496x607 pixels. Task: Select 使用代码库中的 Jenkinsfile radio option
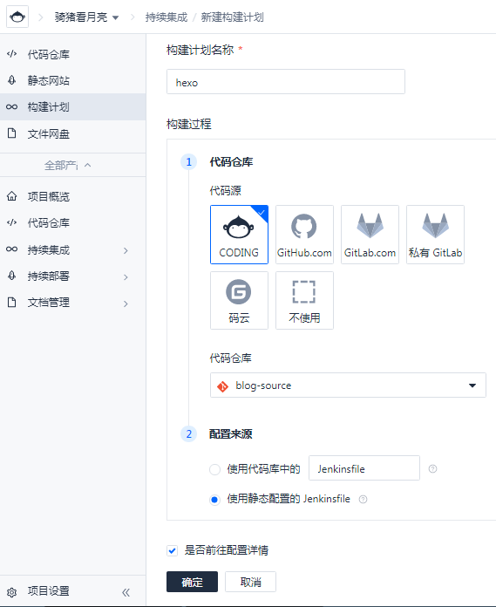214,469
